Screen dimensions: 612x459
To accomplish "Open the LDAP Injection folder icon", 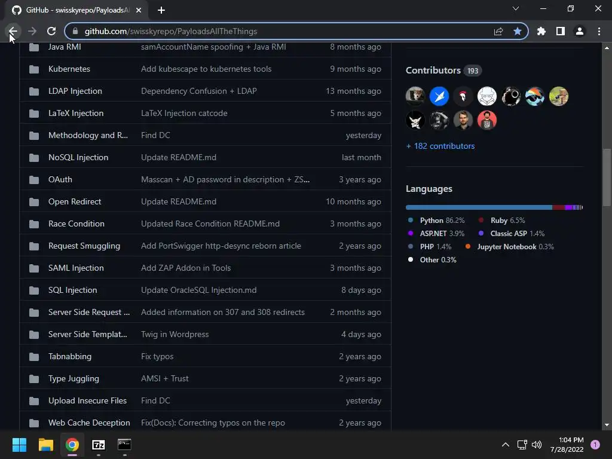I will coord(34,91).
